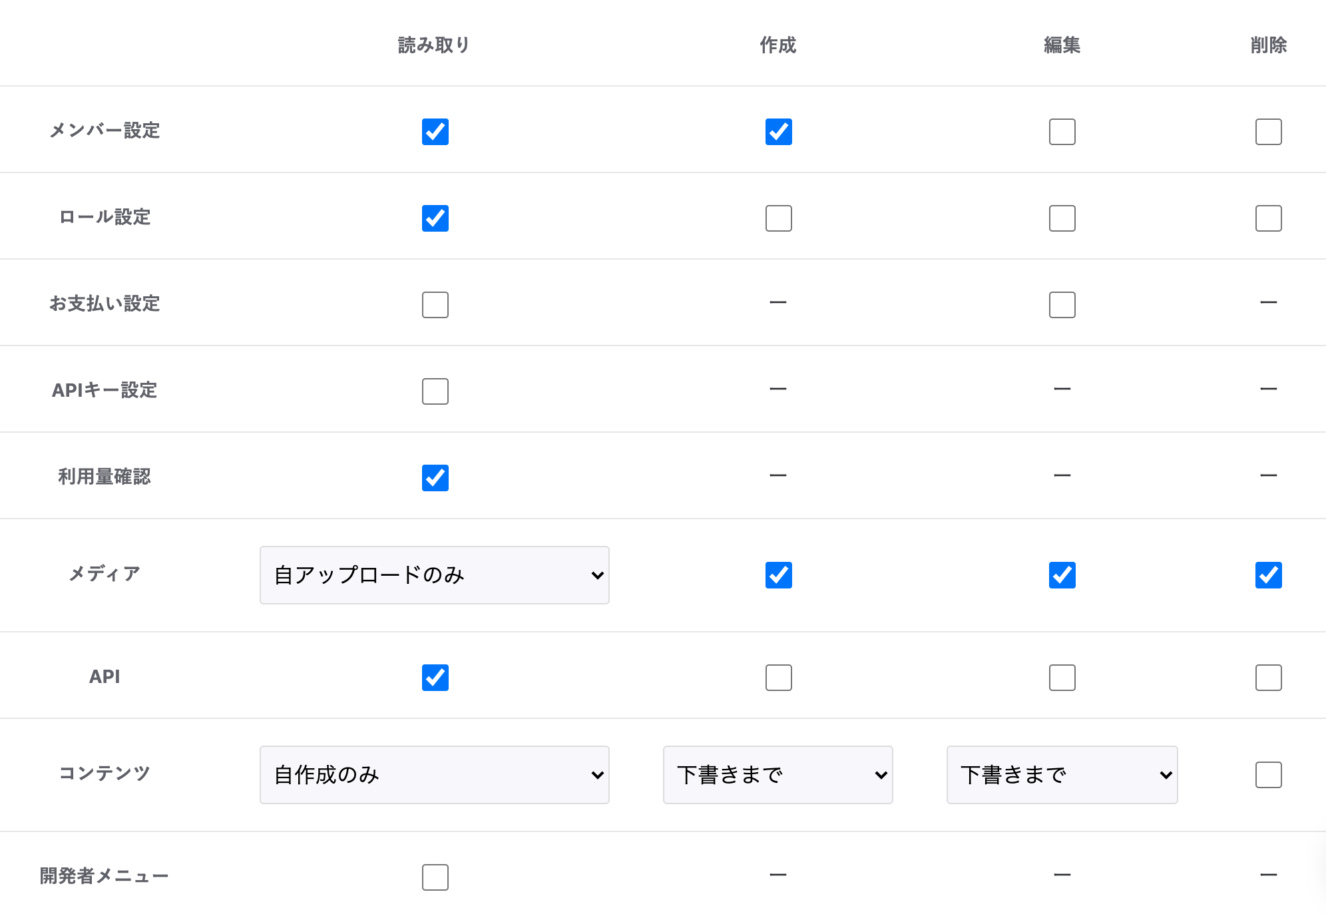Expand コンテンツ 編集 dropdown 下書きまで
The height and width of the screenshot is (916, 1326).
(1062, 775)
